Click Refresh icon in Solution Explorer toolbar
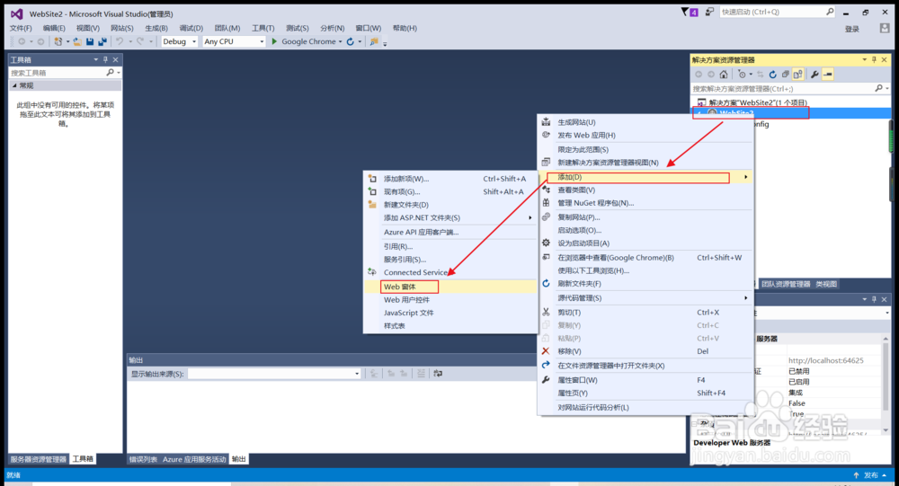The height and width of the screenshot is (486, 899). coord(772,74)
